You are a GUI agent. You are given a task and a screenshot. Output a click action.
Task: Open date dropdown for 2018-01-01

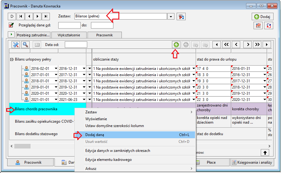pyautogui.click(x=56, y=81)
